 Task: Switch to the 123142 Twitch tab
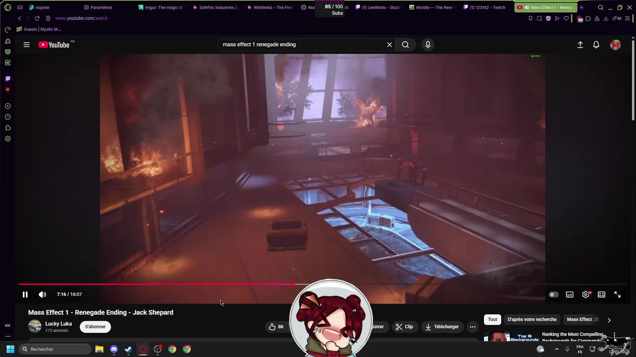484,7
